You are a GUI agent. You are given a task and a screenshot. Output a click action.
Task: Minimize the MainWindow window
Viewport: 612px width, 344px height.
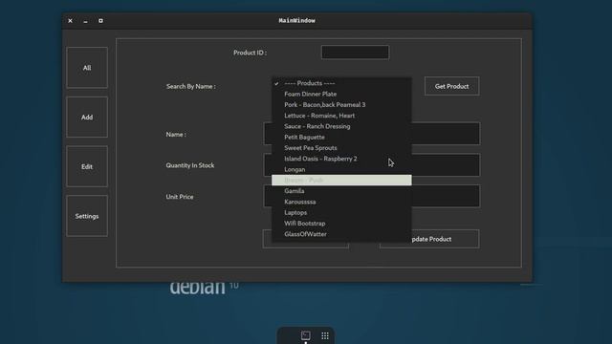point(85,21)
